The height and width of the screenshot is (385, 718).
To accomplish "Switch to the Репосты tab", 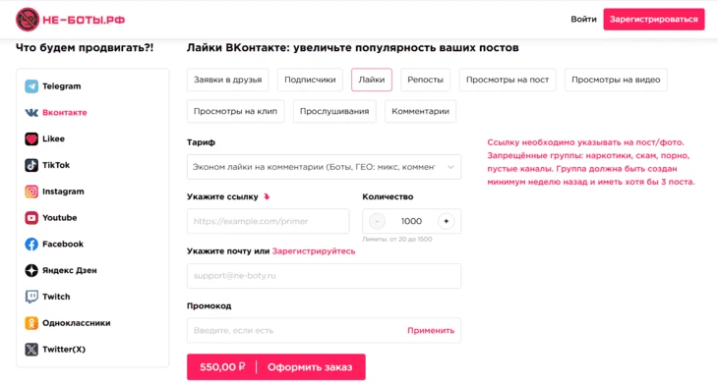I will (426, 80).
